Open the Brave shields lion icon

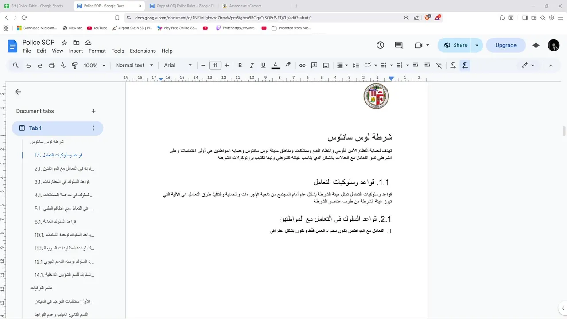(x=427, y=18)
